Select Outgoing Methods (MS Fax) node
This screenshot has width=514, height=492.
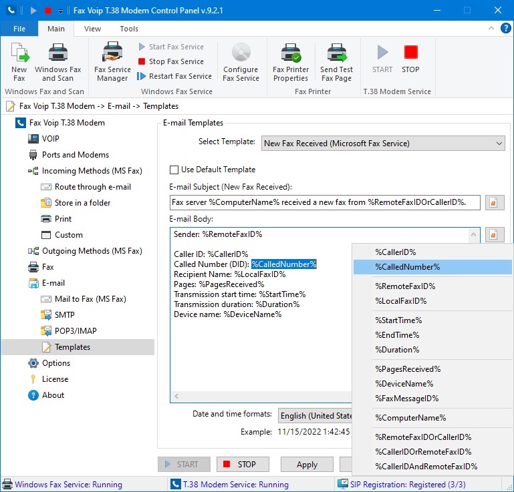(86, 251)
